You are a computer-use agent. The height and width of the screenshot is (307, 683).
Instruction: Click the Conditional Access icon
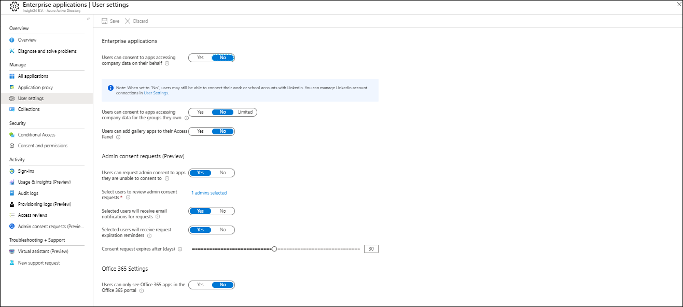(12, 135)
